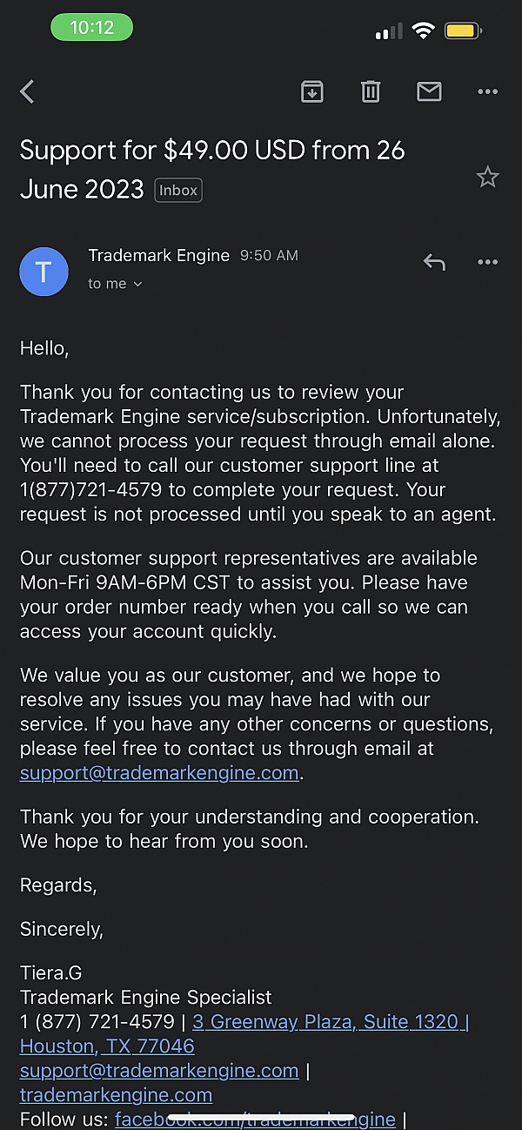The height and width of the screenshot is (1130, 522).
Task: Tap the Houston, TX 77046 link
Action: tap(107, 1046)
